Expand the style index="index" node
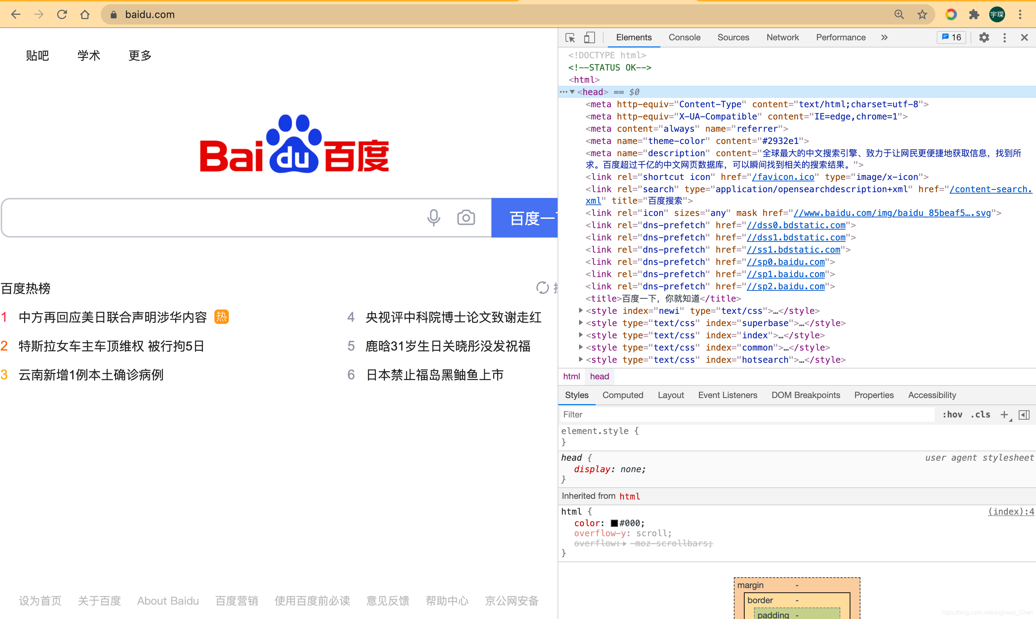The image size is (1036, 619). point(581,335)
